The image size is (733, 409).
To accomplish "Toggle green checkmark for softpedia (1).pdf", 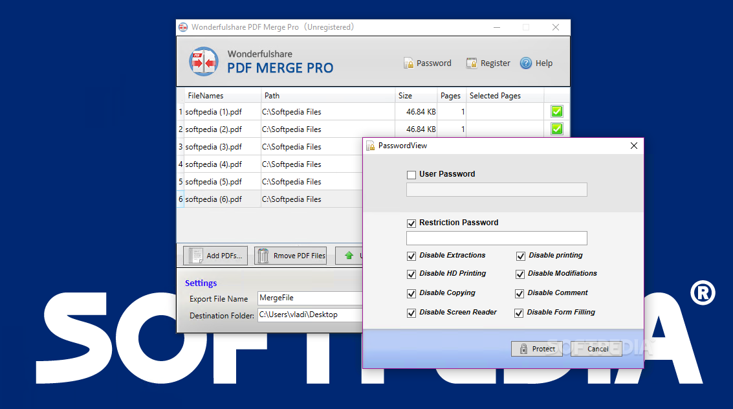I will pos(557,111).
